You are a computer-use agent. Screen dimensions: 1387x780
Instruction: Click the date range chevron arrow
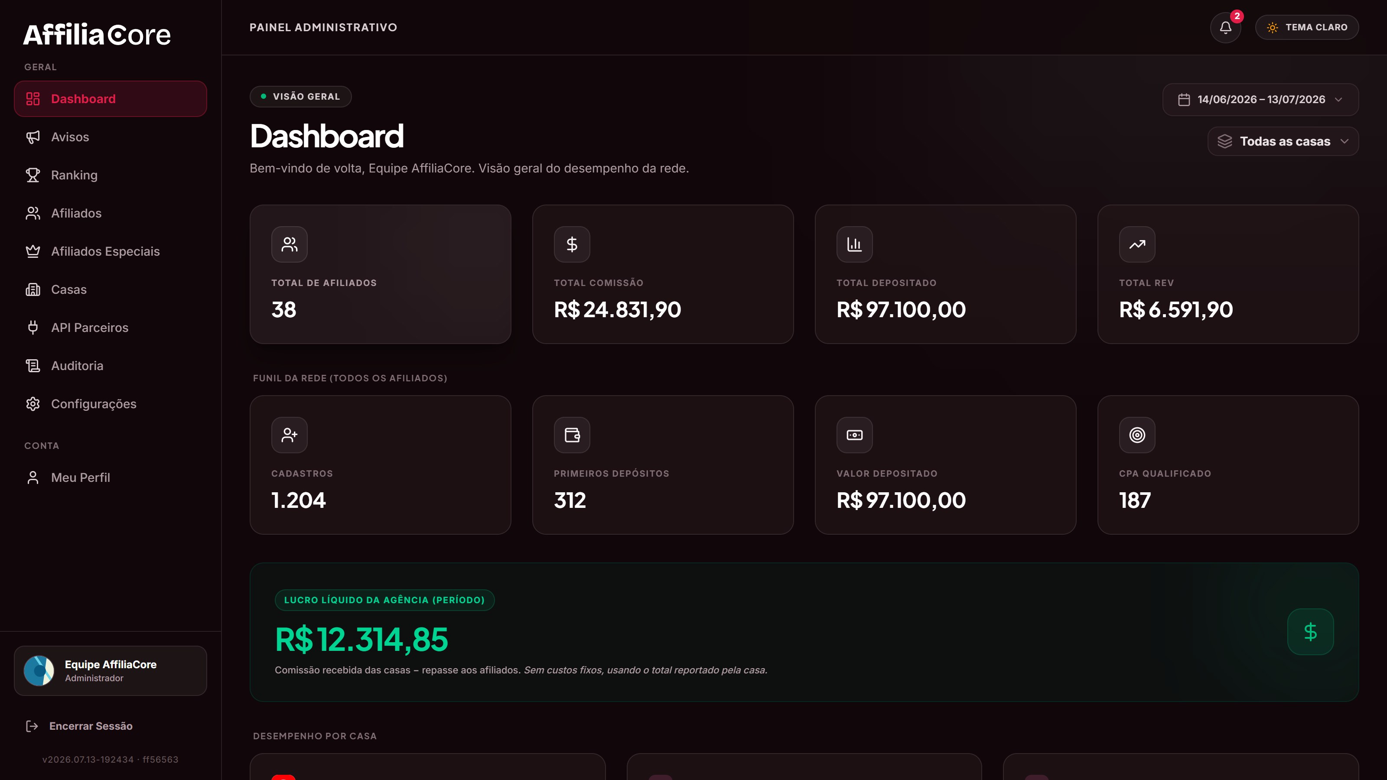[1338, 100]
